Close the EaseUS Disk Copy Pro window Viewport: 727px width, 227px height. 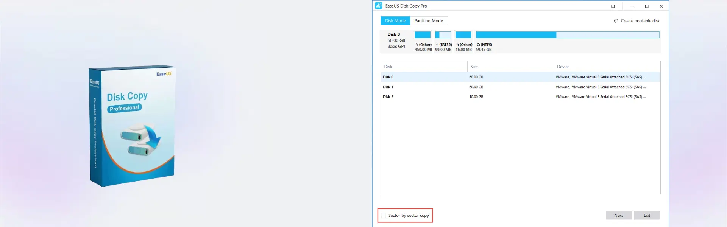click(661, 6)
